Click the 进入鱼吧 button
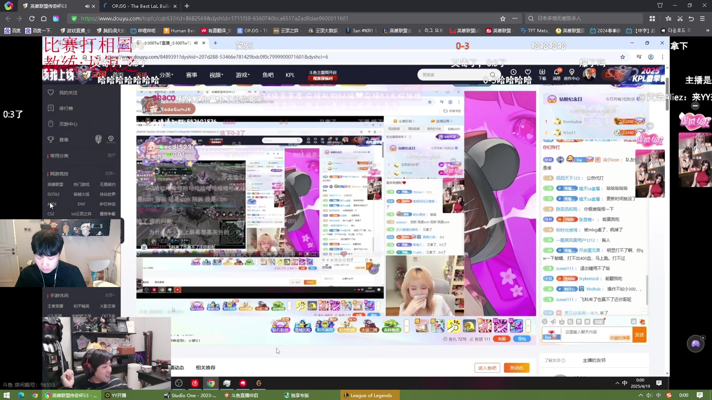Viewport: 712px width, 400px height. (487, 368)
